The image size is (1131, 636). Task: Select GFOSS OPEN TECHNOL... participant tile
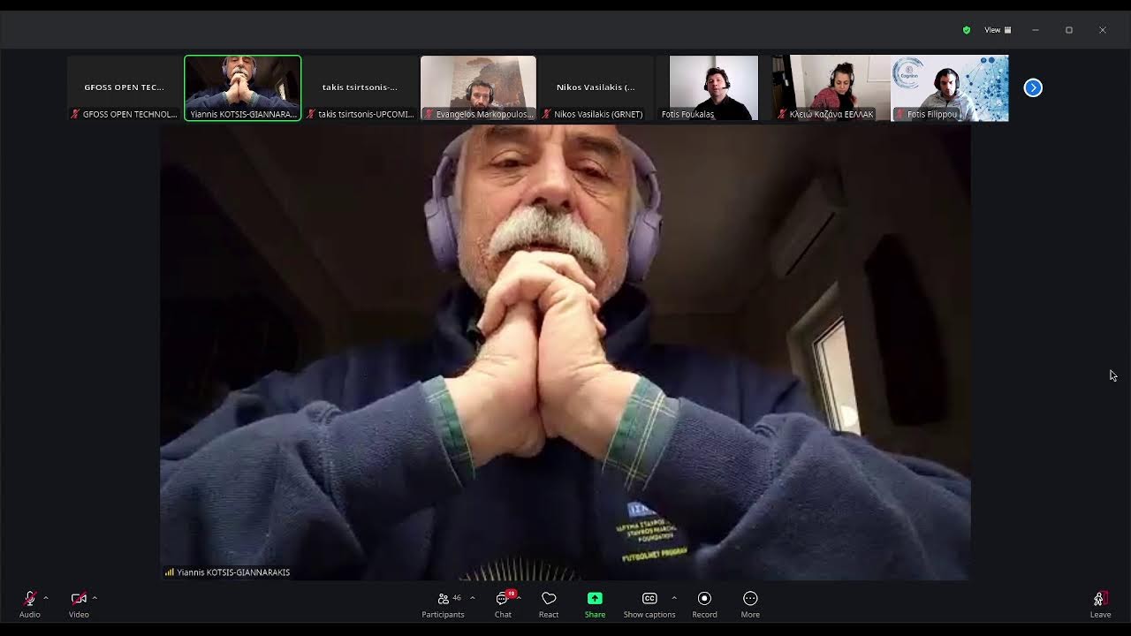click(125, 88)
